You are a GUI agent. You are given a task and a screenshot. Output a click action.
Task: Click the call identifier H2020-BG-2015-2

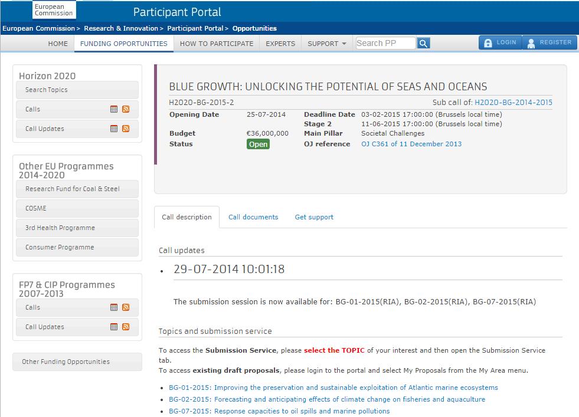201,102
